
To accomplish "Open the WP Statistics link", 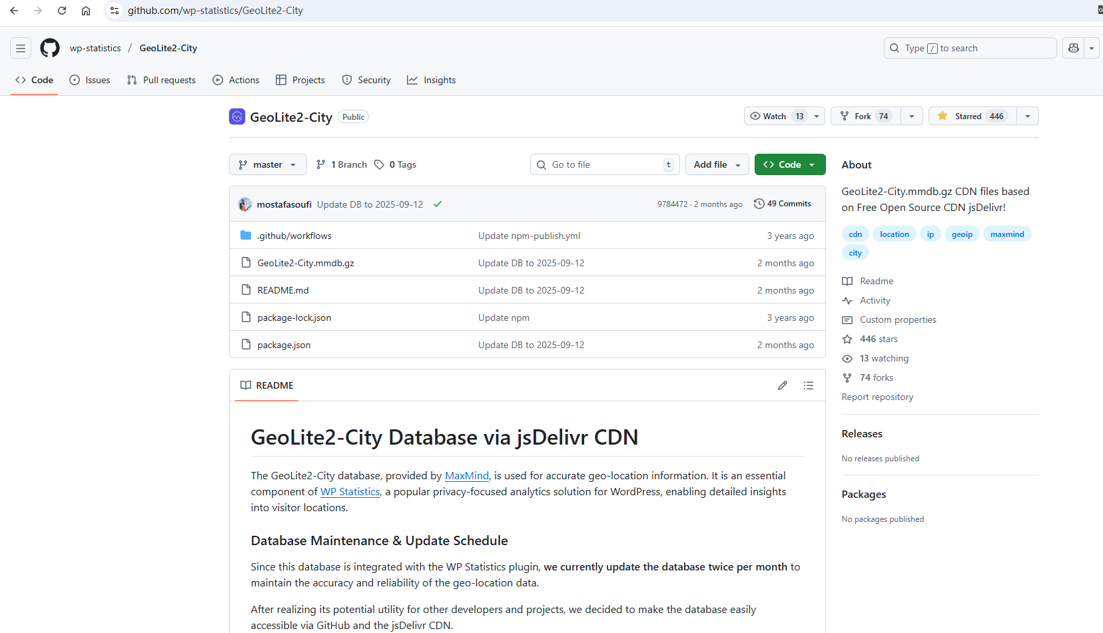I will pyautogui.click(x=350, y=491).
